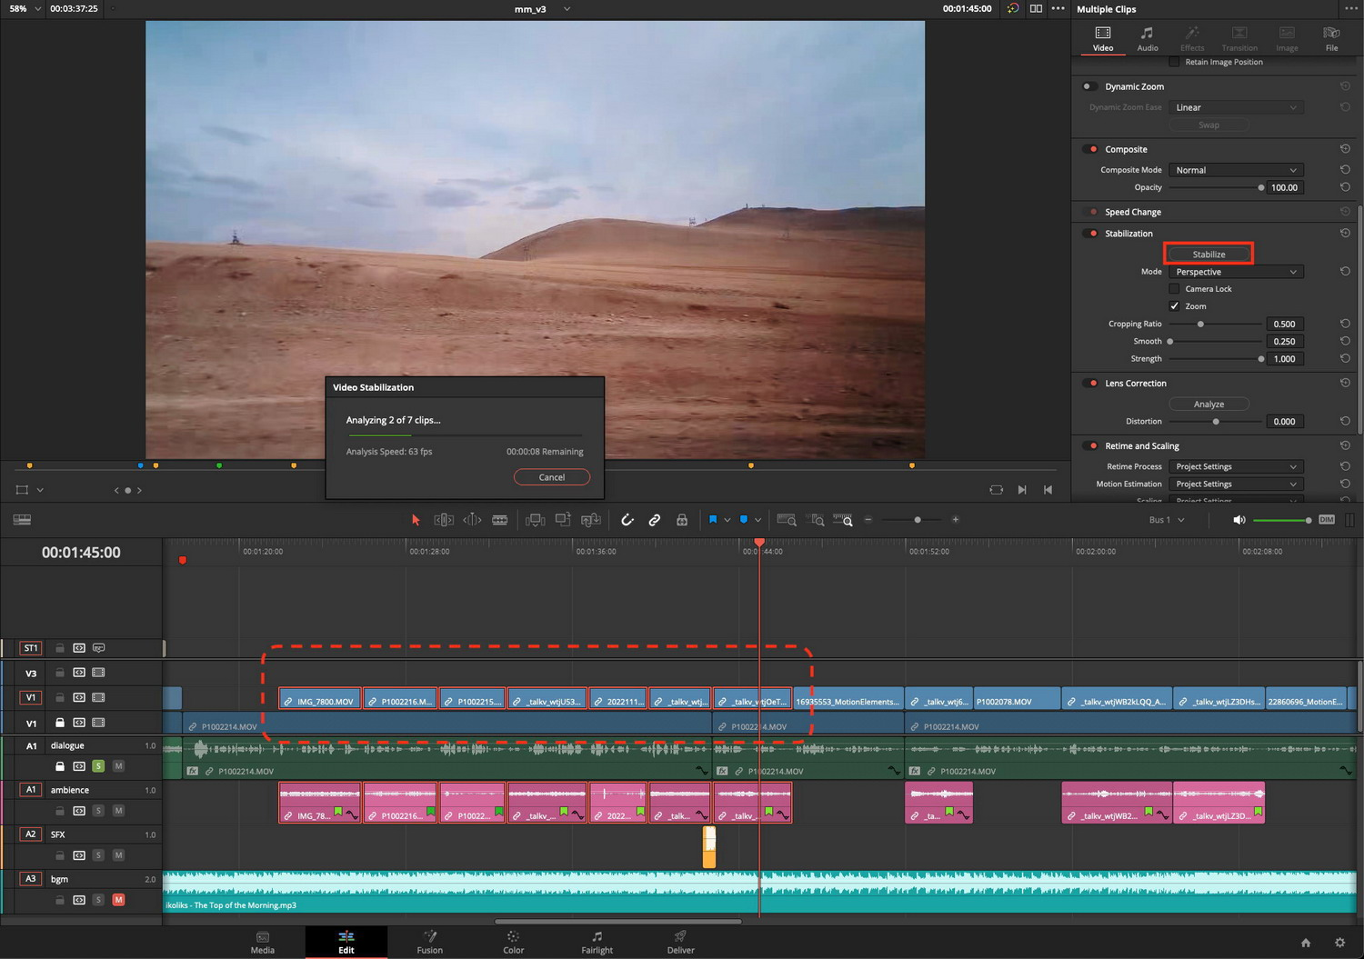This screenshot has height=959, width=1364.
Task: Toggle timeline snapping magnet icon
Action: coord(627,520)
